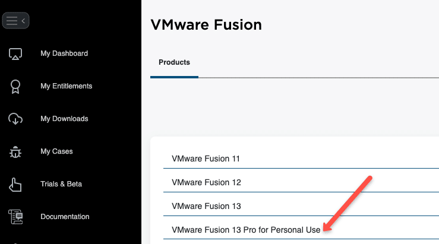Expand the VMware Fusion 11 row
This screenshot has height=244, width=439.
301,159
